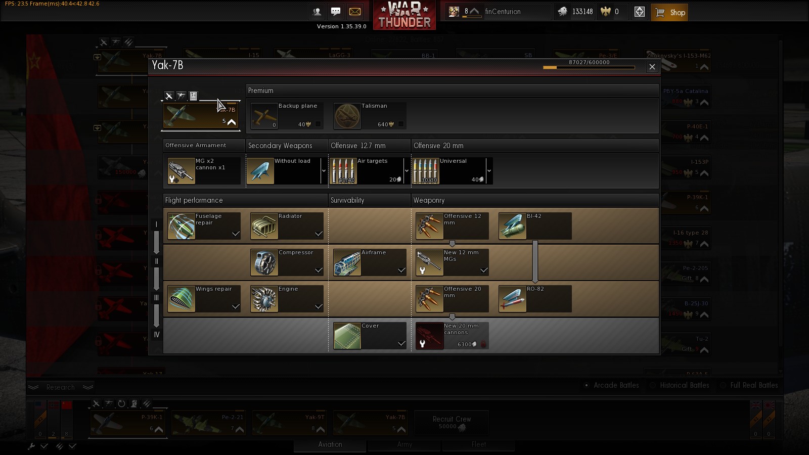Image resolution: width=809 pixels, height=455 pixels.
Task: Toggle the Radiator checkmark
Action: point(319,234)
